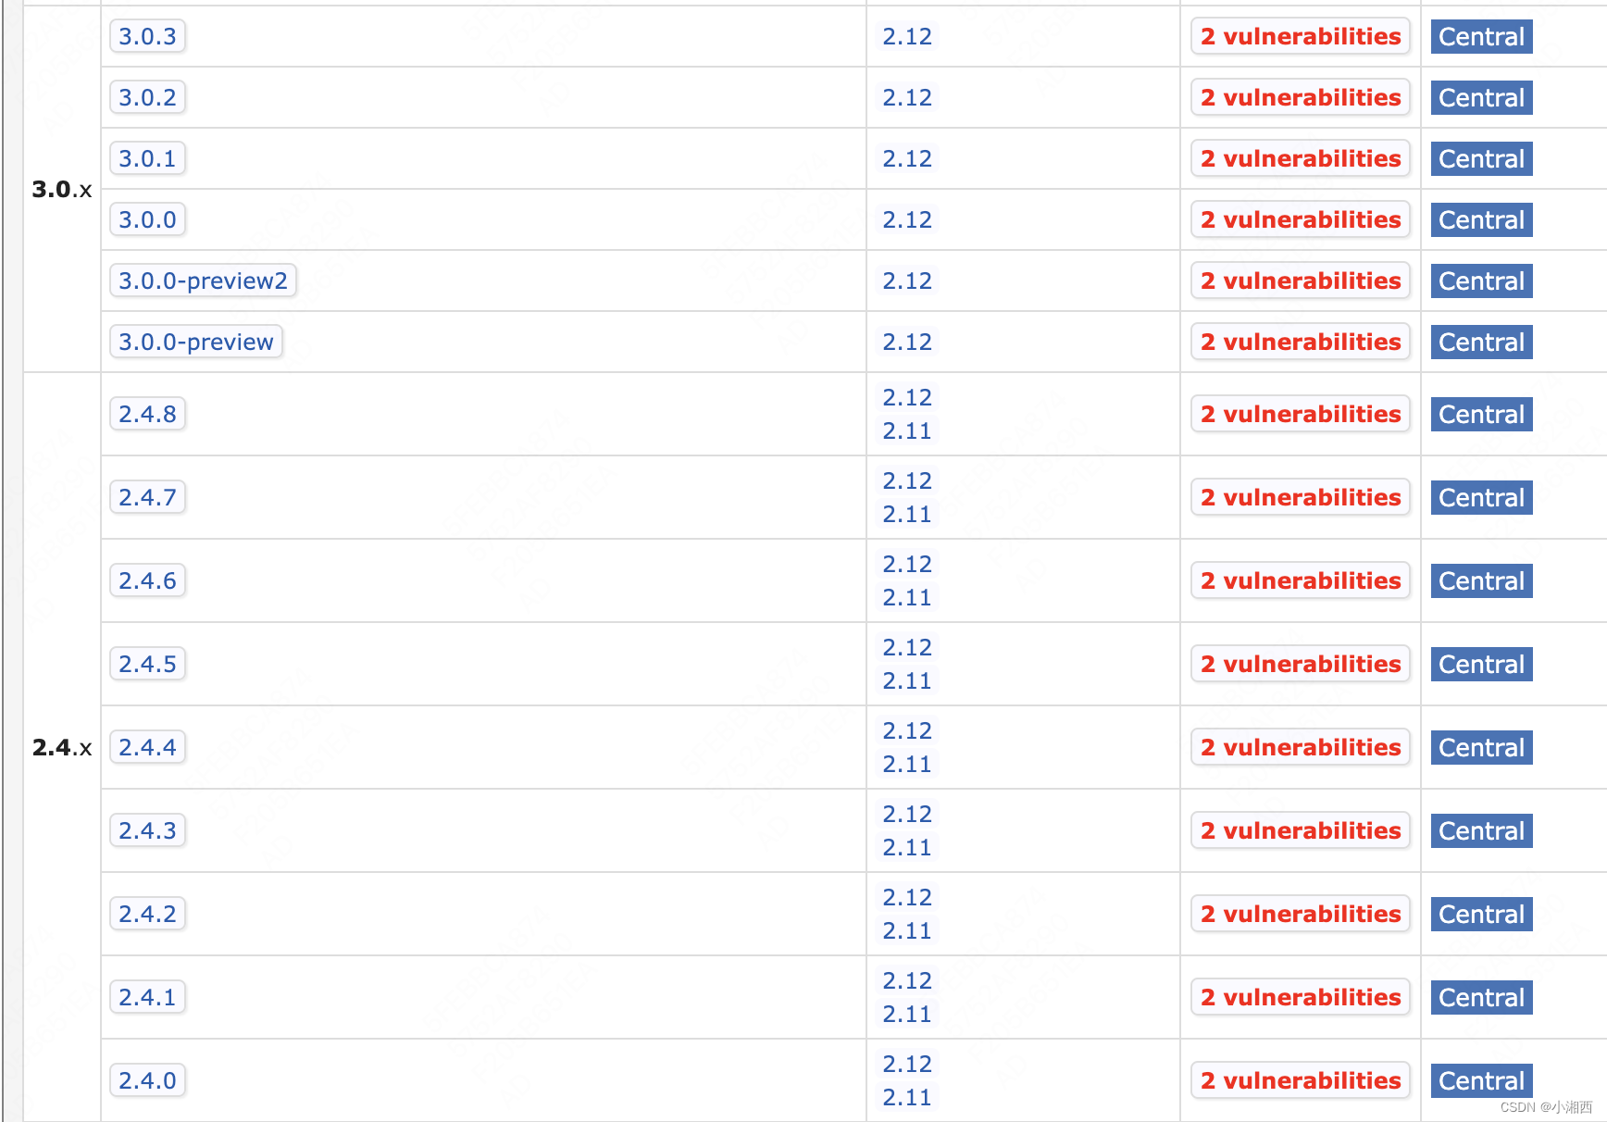View vulnerabilities for version 2.4.4
1607x1122 pixels.
click(1301, 747)
